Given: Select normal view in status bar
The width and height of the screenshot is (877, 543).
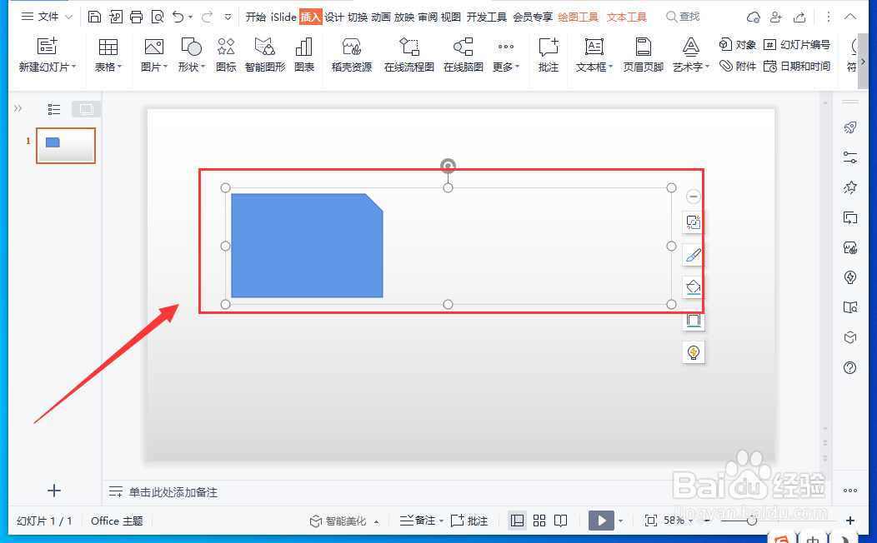Looking at the screenshot, I should pyautogui.click(x=518, y=521).
